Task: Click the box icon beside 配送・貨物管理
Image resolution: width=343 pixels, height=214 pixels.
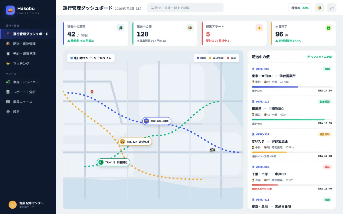Action: 8,44
